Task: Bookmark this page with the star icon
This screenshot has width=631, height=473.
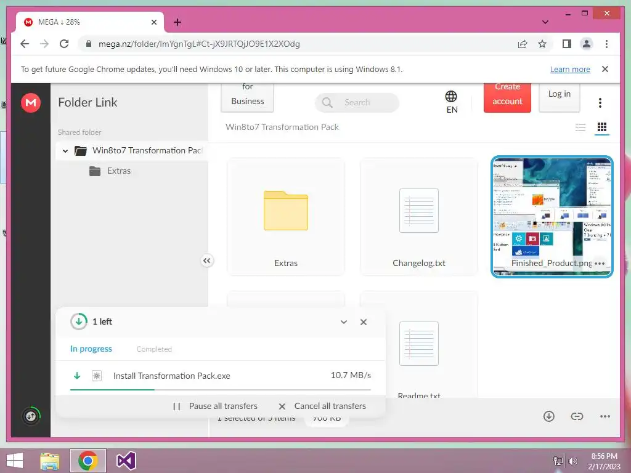Action: (542, 44)
